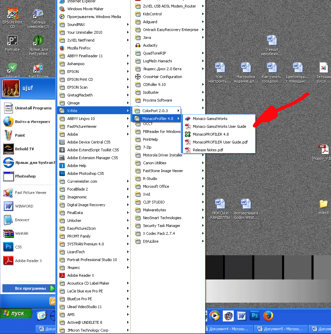
Task: Click Все программы button
Action: [29, 288]
